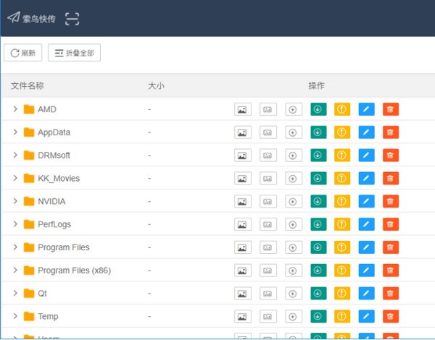Click the green download button for Temp
The height and width of the screenshot is (340, 435).
318,317
